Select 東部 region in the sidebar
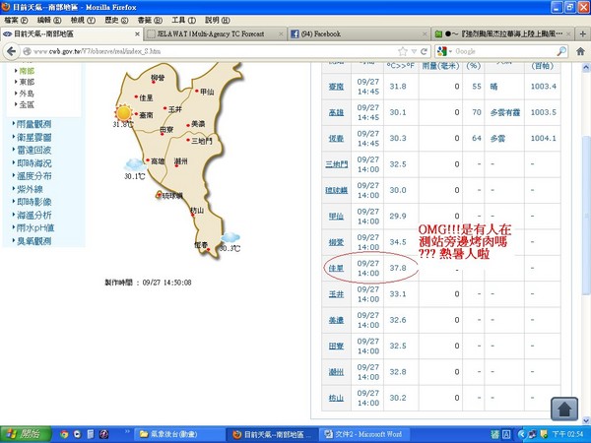This screenshot has height=443, width=591. [x=27, y=83]
